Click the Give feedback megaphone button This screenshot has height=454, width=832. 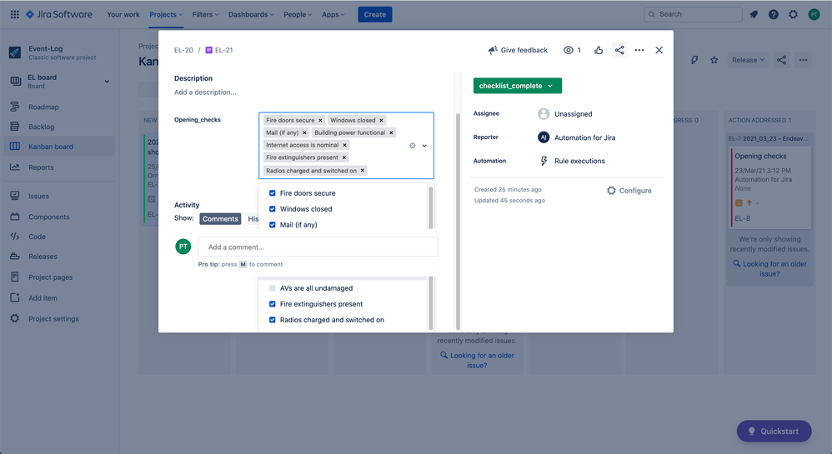[x=518, y=50]
